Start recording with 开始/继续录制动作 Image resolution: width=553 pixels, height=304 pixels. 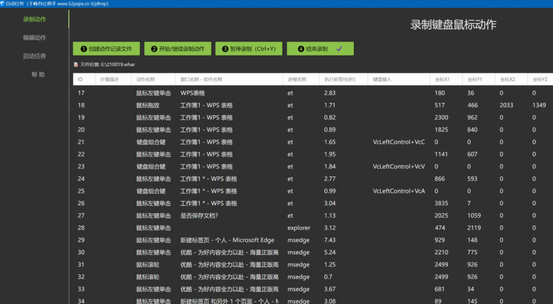[178, 49]
